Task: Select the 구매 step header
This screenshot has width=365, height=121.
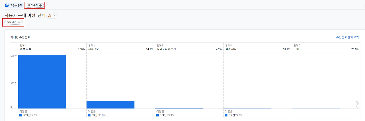Action: [x=296, y=49]
